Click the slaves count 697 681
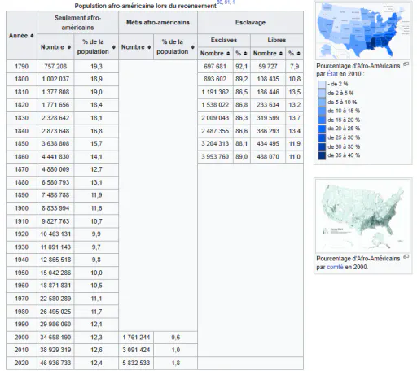417x371 pixels. [215, 67]
